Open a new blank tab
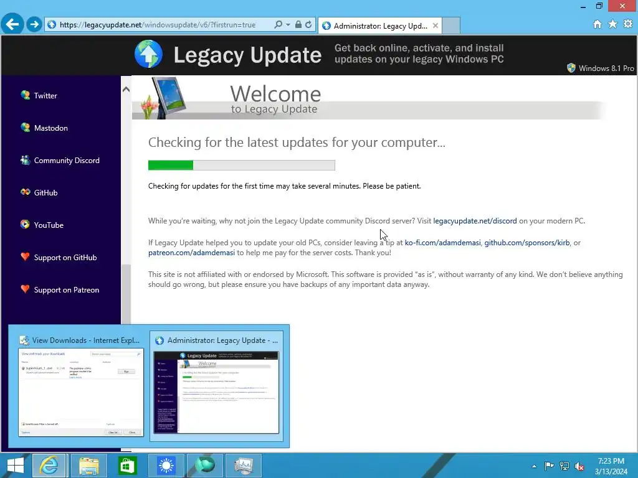This screenshot has width=638, height=478. coord(451,26)
